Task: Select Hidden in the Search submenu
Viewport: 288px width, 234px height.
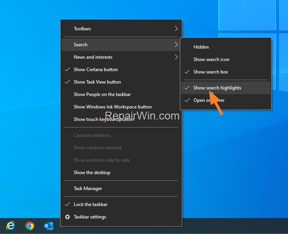Action: [x=226, y=47]
